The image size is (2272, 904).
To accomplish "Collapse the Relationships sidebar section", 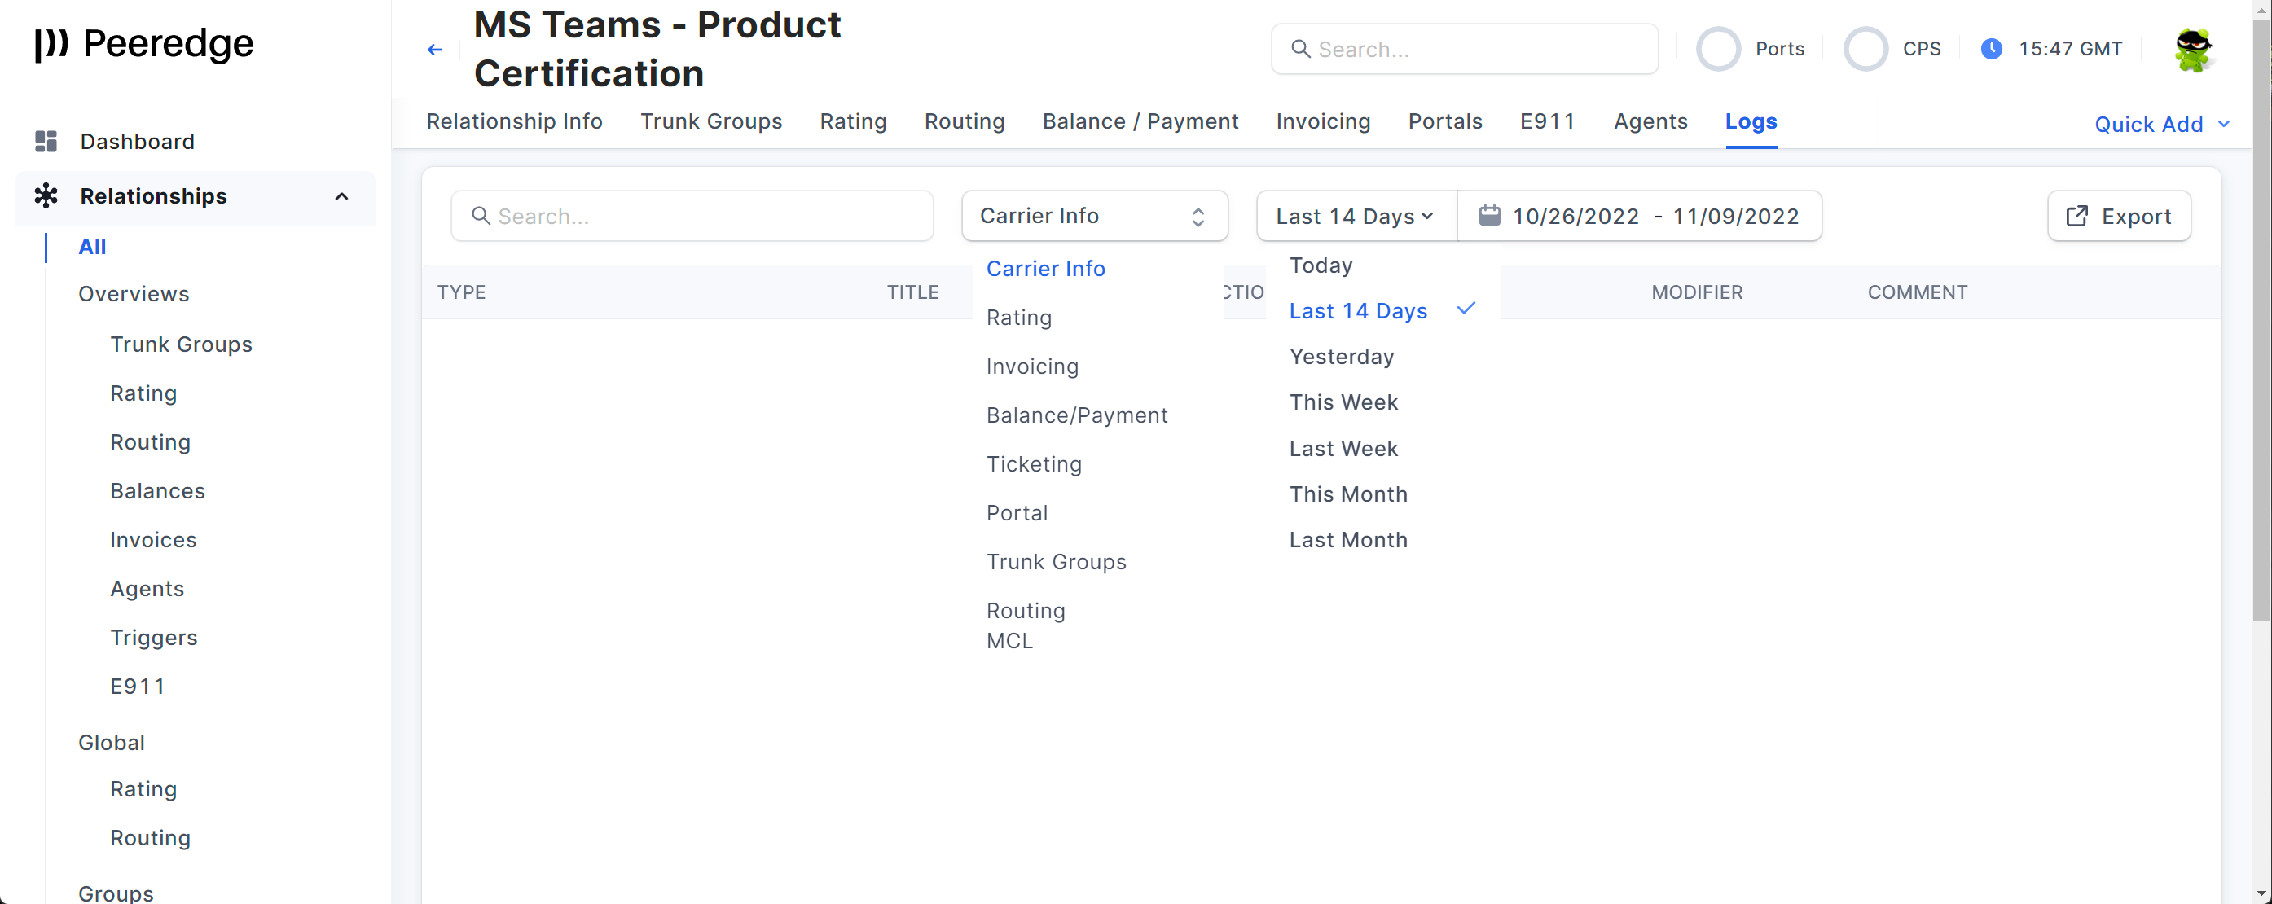I will [x=341, y=195].
